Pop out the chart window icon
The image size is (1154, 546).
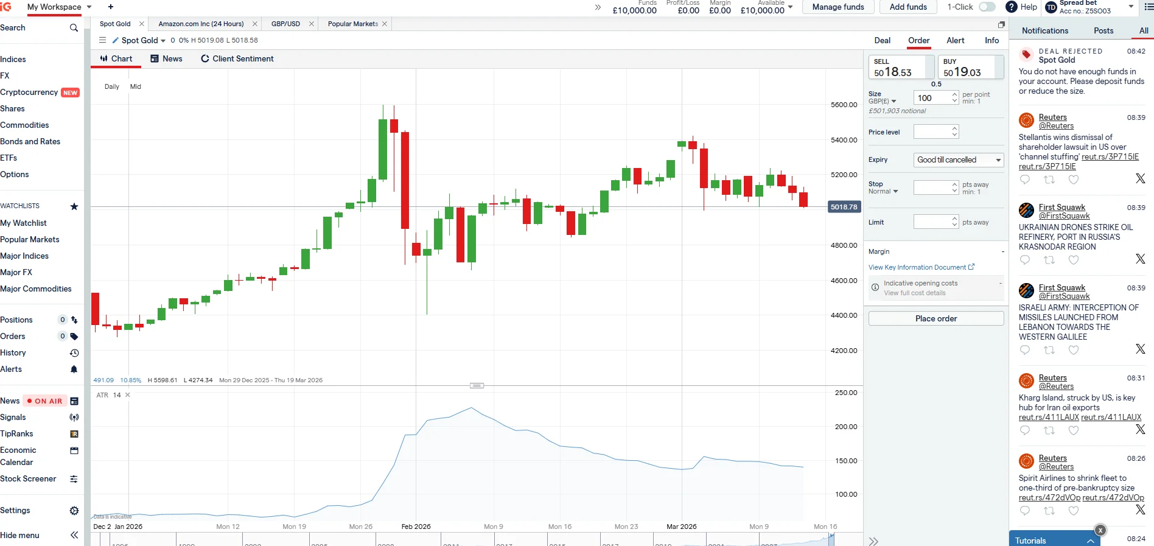1001,24
